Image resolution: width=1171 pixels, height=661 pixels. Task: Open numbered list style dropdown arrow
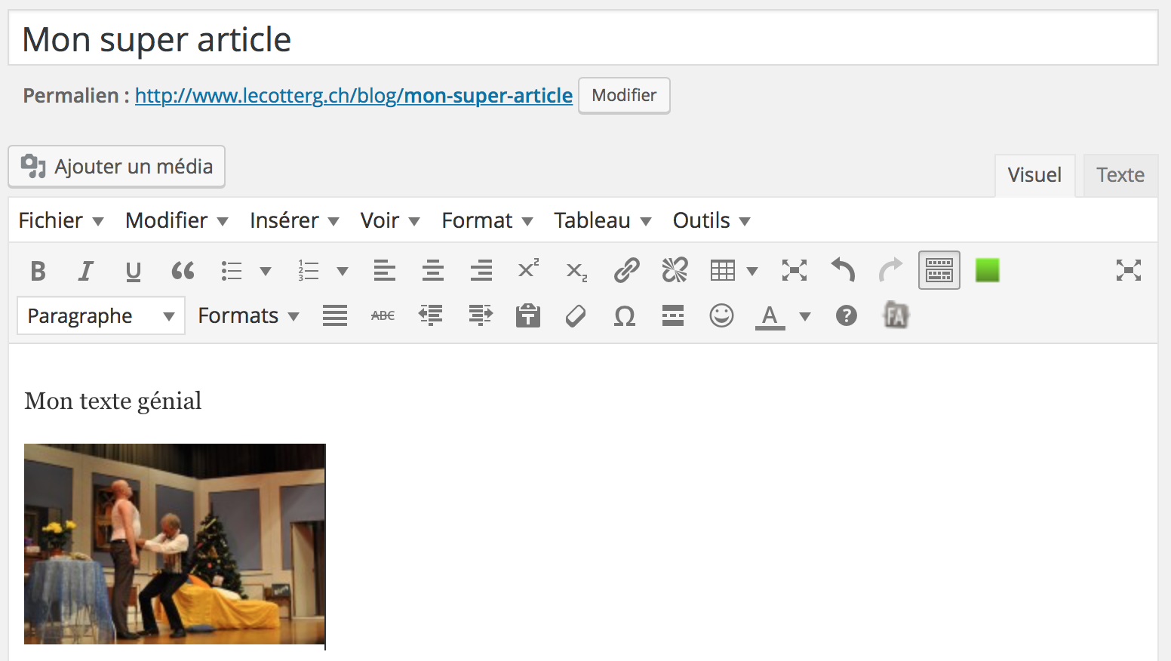point(343,271)
